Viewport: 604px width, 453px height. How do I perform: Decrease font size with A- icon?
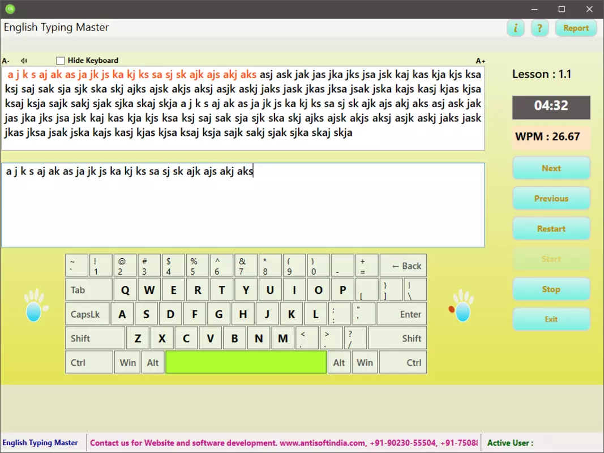tap(6, 61)
